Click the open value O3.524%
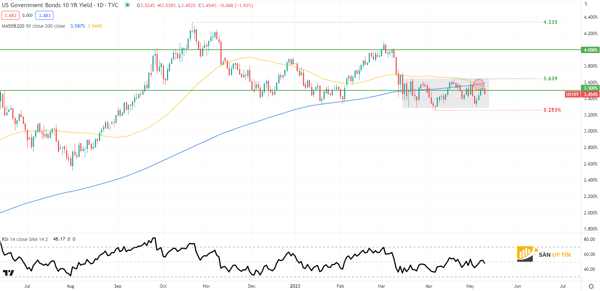The height and width of the screenshot is (291, 600). (146, 6)
